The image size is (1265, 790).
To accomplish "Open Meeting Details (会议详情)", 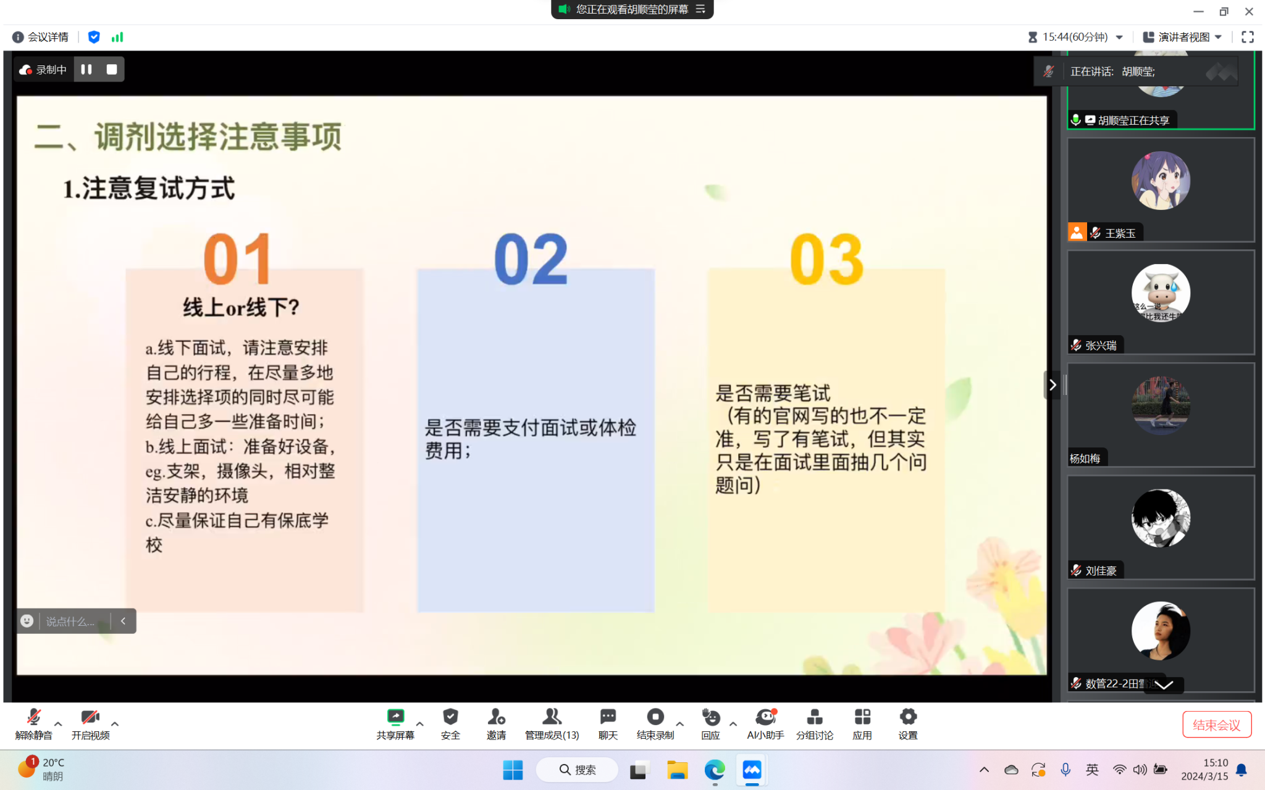I will [41, 37].
